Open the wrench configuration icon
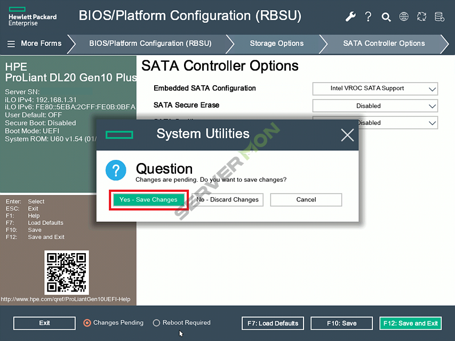The width and height of the screenshot is (455, 341). [350, 17]
